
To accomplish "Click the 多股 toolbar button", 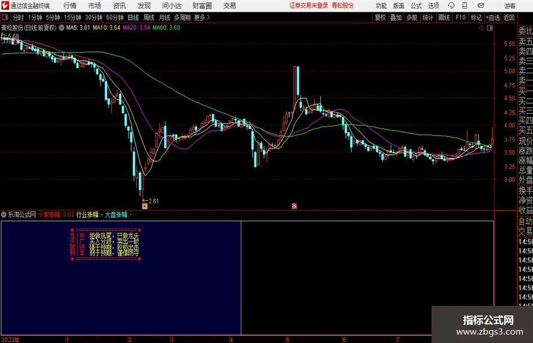I will pyautogui.click(x=412, y=17).
